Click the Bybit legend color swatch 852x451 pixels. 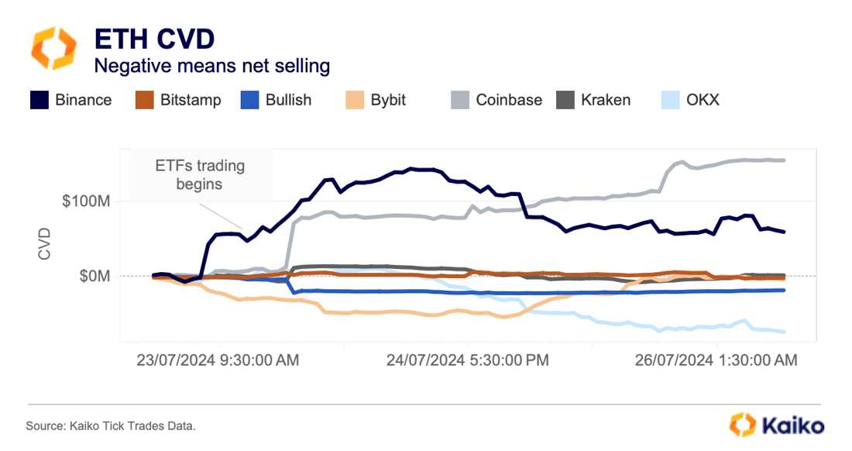click(356, 100)
